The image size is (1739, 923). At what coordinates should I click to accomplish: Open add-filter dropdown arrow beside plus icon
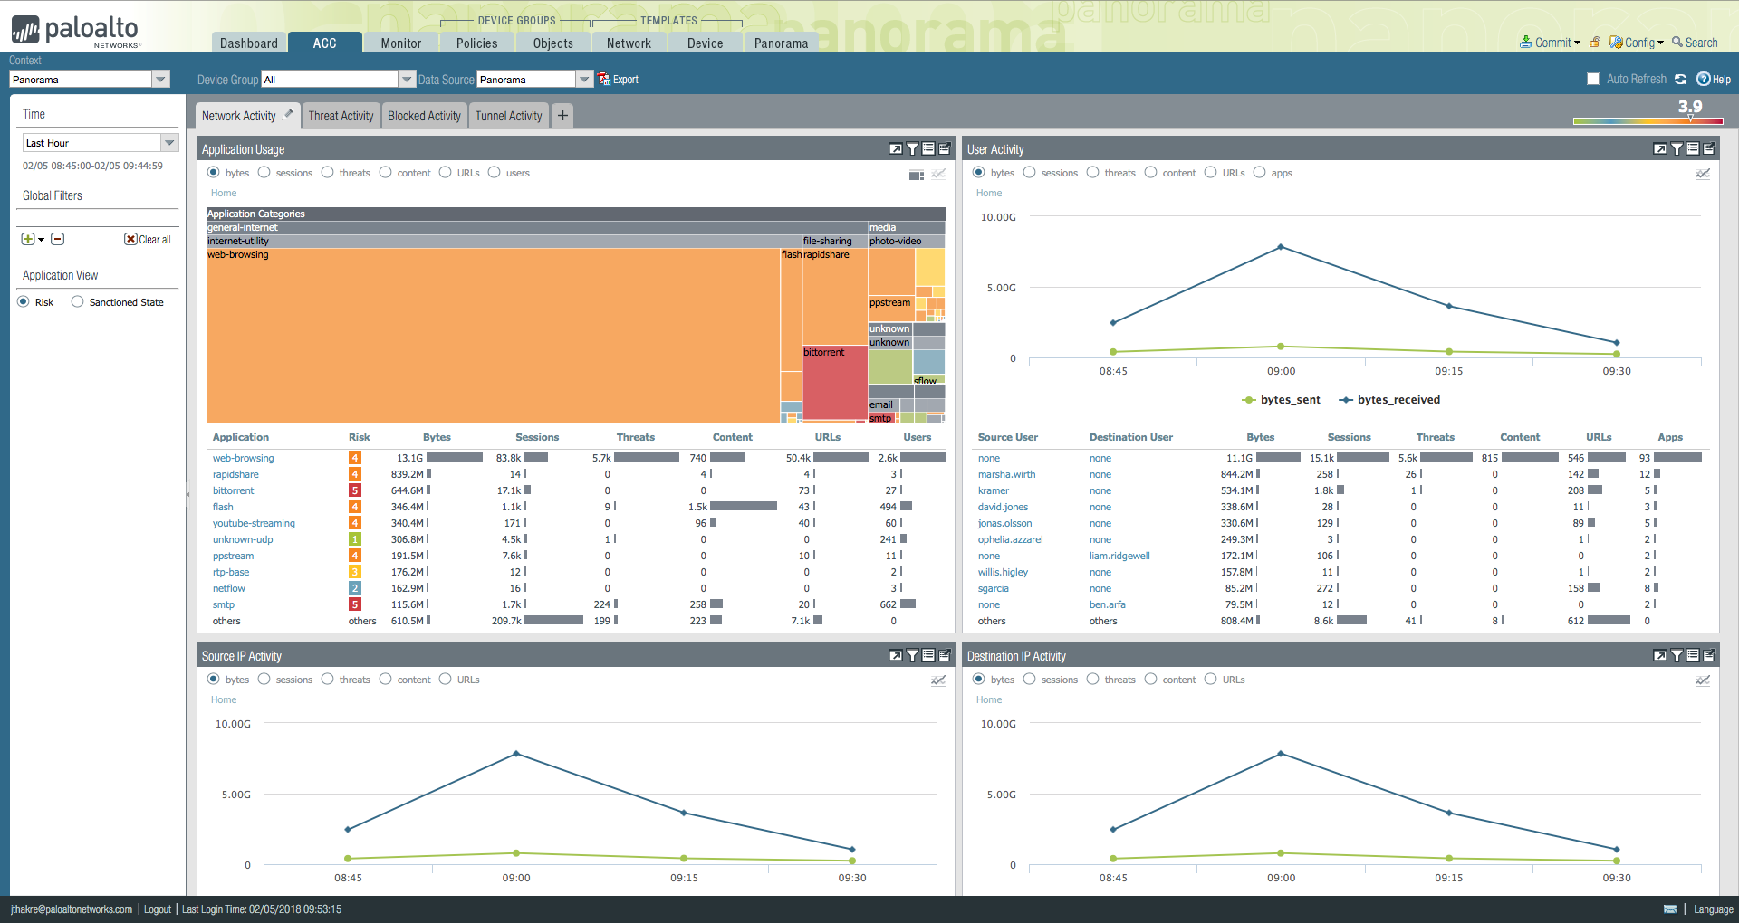click(42, 240)
